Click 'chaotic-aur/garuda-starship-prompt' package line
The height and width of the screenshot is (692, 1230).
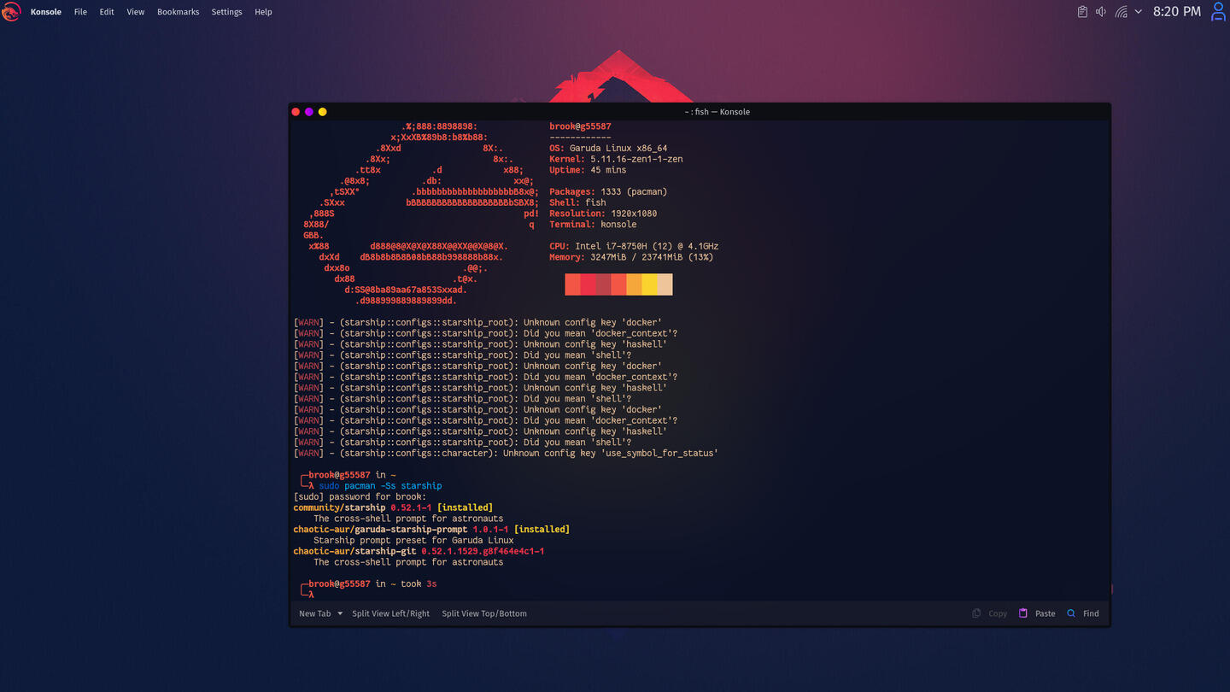click(431, 530)
